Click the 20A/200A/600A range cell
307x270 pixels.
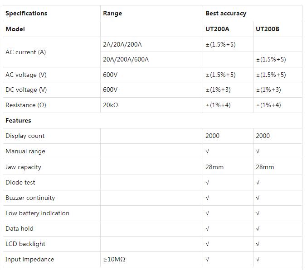pos(126,59)
